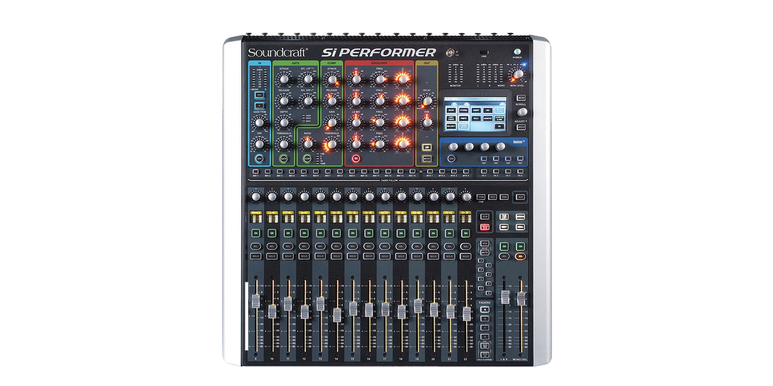
Task: Enable the round HPF button in IN section
Action: tap(260, 158)
